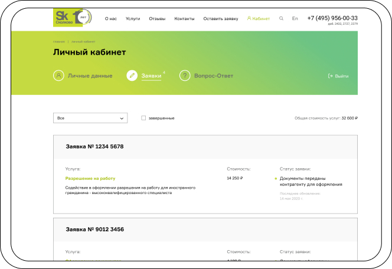Switch to the Заявки tab
Image resolution: width=392 pixels, height=269 pixels.
[x=151, y=76]
